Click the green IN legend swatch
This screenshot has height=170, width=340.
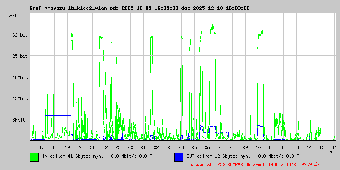(x=34, y=157)
